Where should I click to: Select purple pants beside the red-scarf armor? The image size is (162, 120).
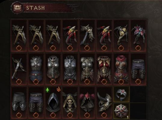click(138, 69)
